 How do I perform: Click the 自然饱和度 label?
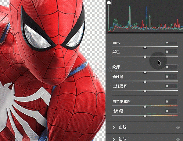point(121,101)
